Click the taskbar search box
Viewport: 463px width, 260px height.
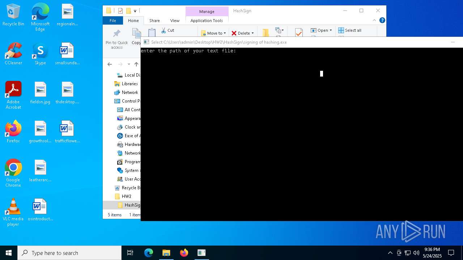point(69,253)
